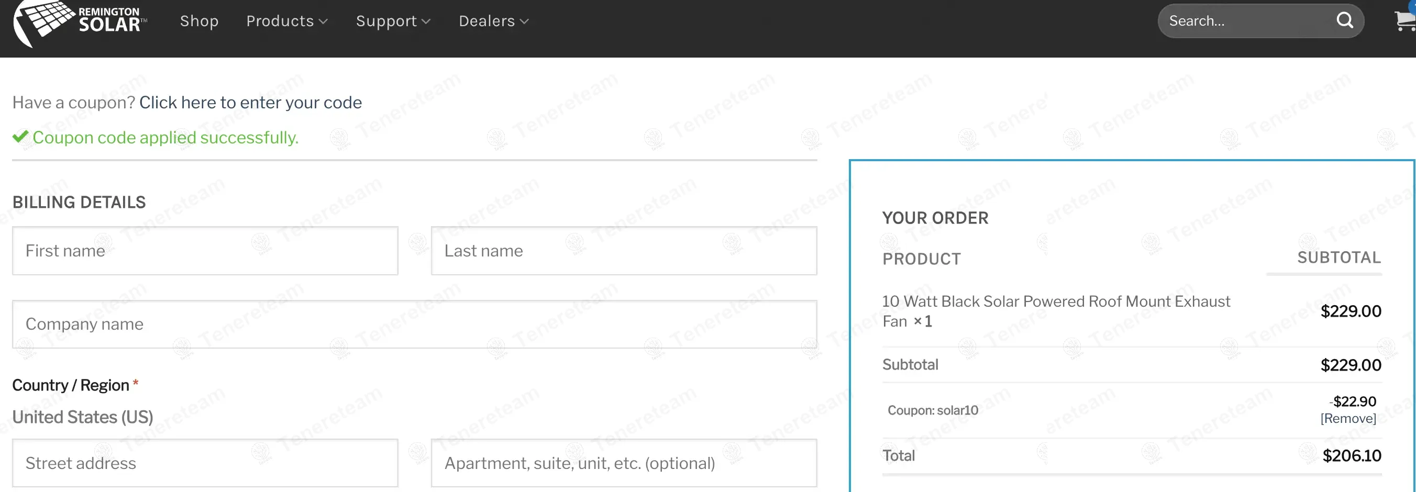
Task: Click the order Total amount $206.10
Action: 1352,456
